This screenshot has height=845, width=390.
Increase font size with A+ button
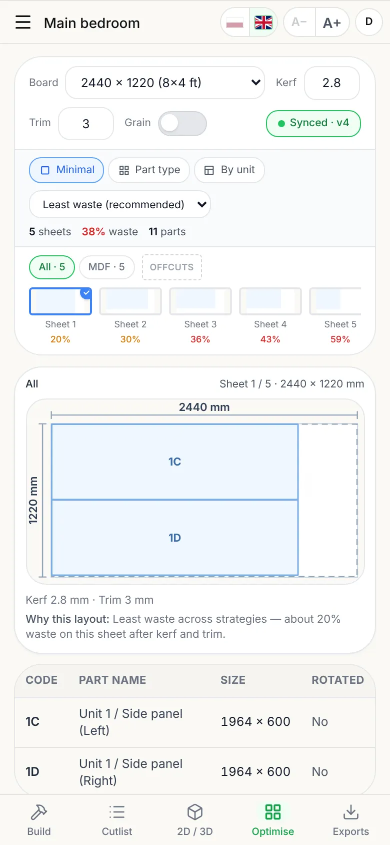click(332, 23)
